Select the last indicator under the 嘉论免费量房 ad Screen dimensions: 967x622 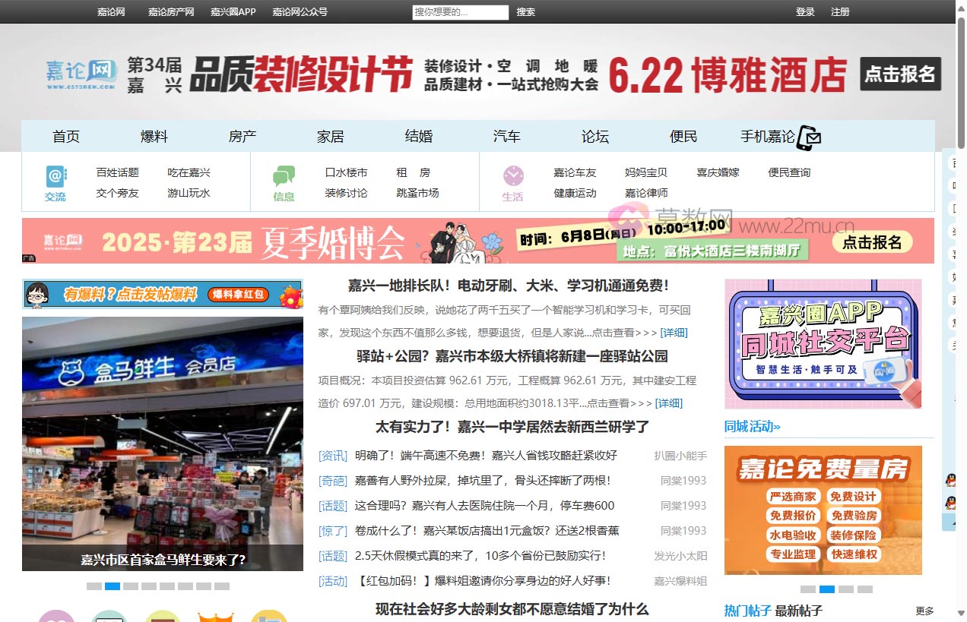865,589
